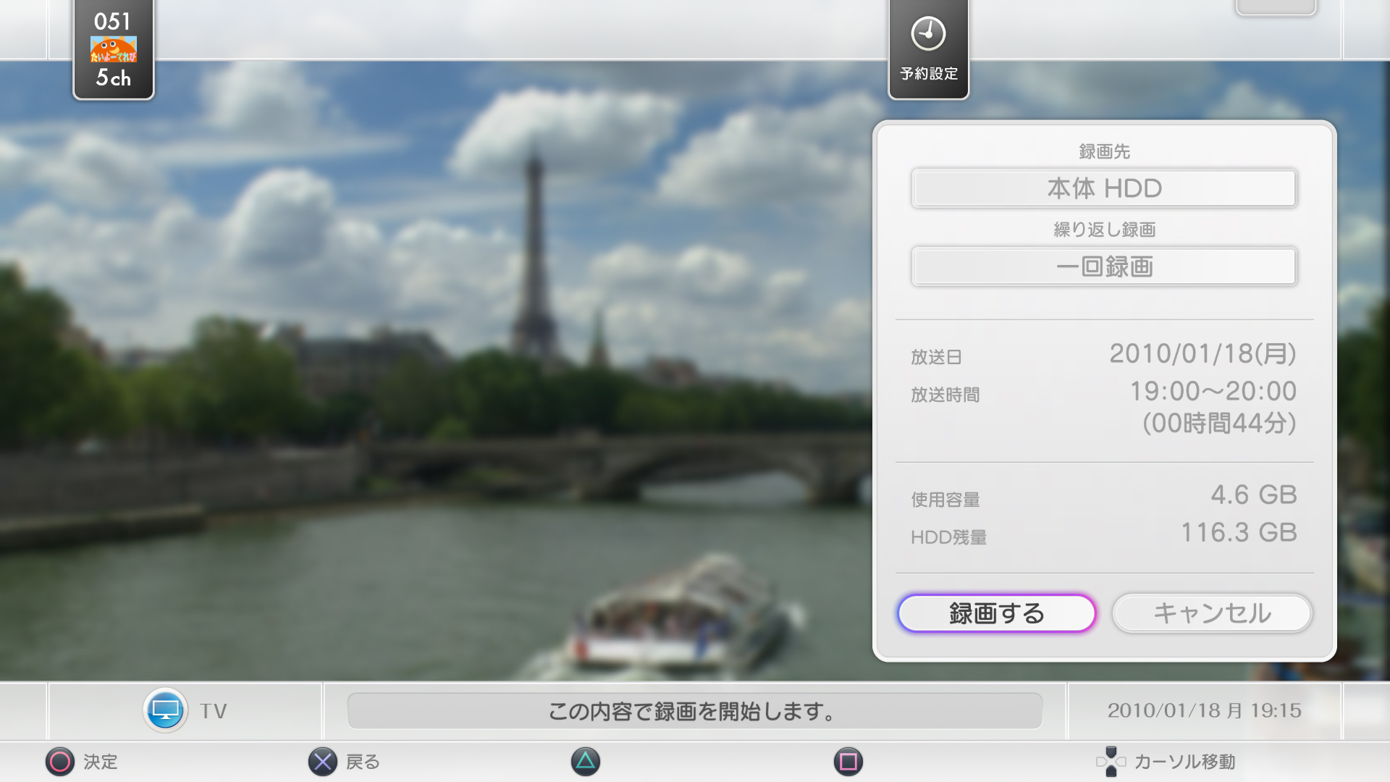Viewport: 1390px width, 782px height.
Task: Click the status message bar about recording
Action: coord(694,711)
